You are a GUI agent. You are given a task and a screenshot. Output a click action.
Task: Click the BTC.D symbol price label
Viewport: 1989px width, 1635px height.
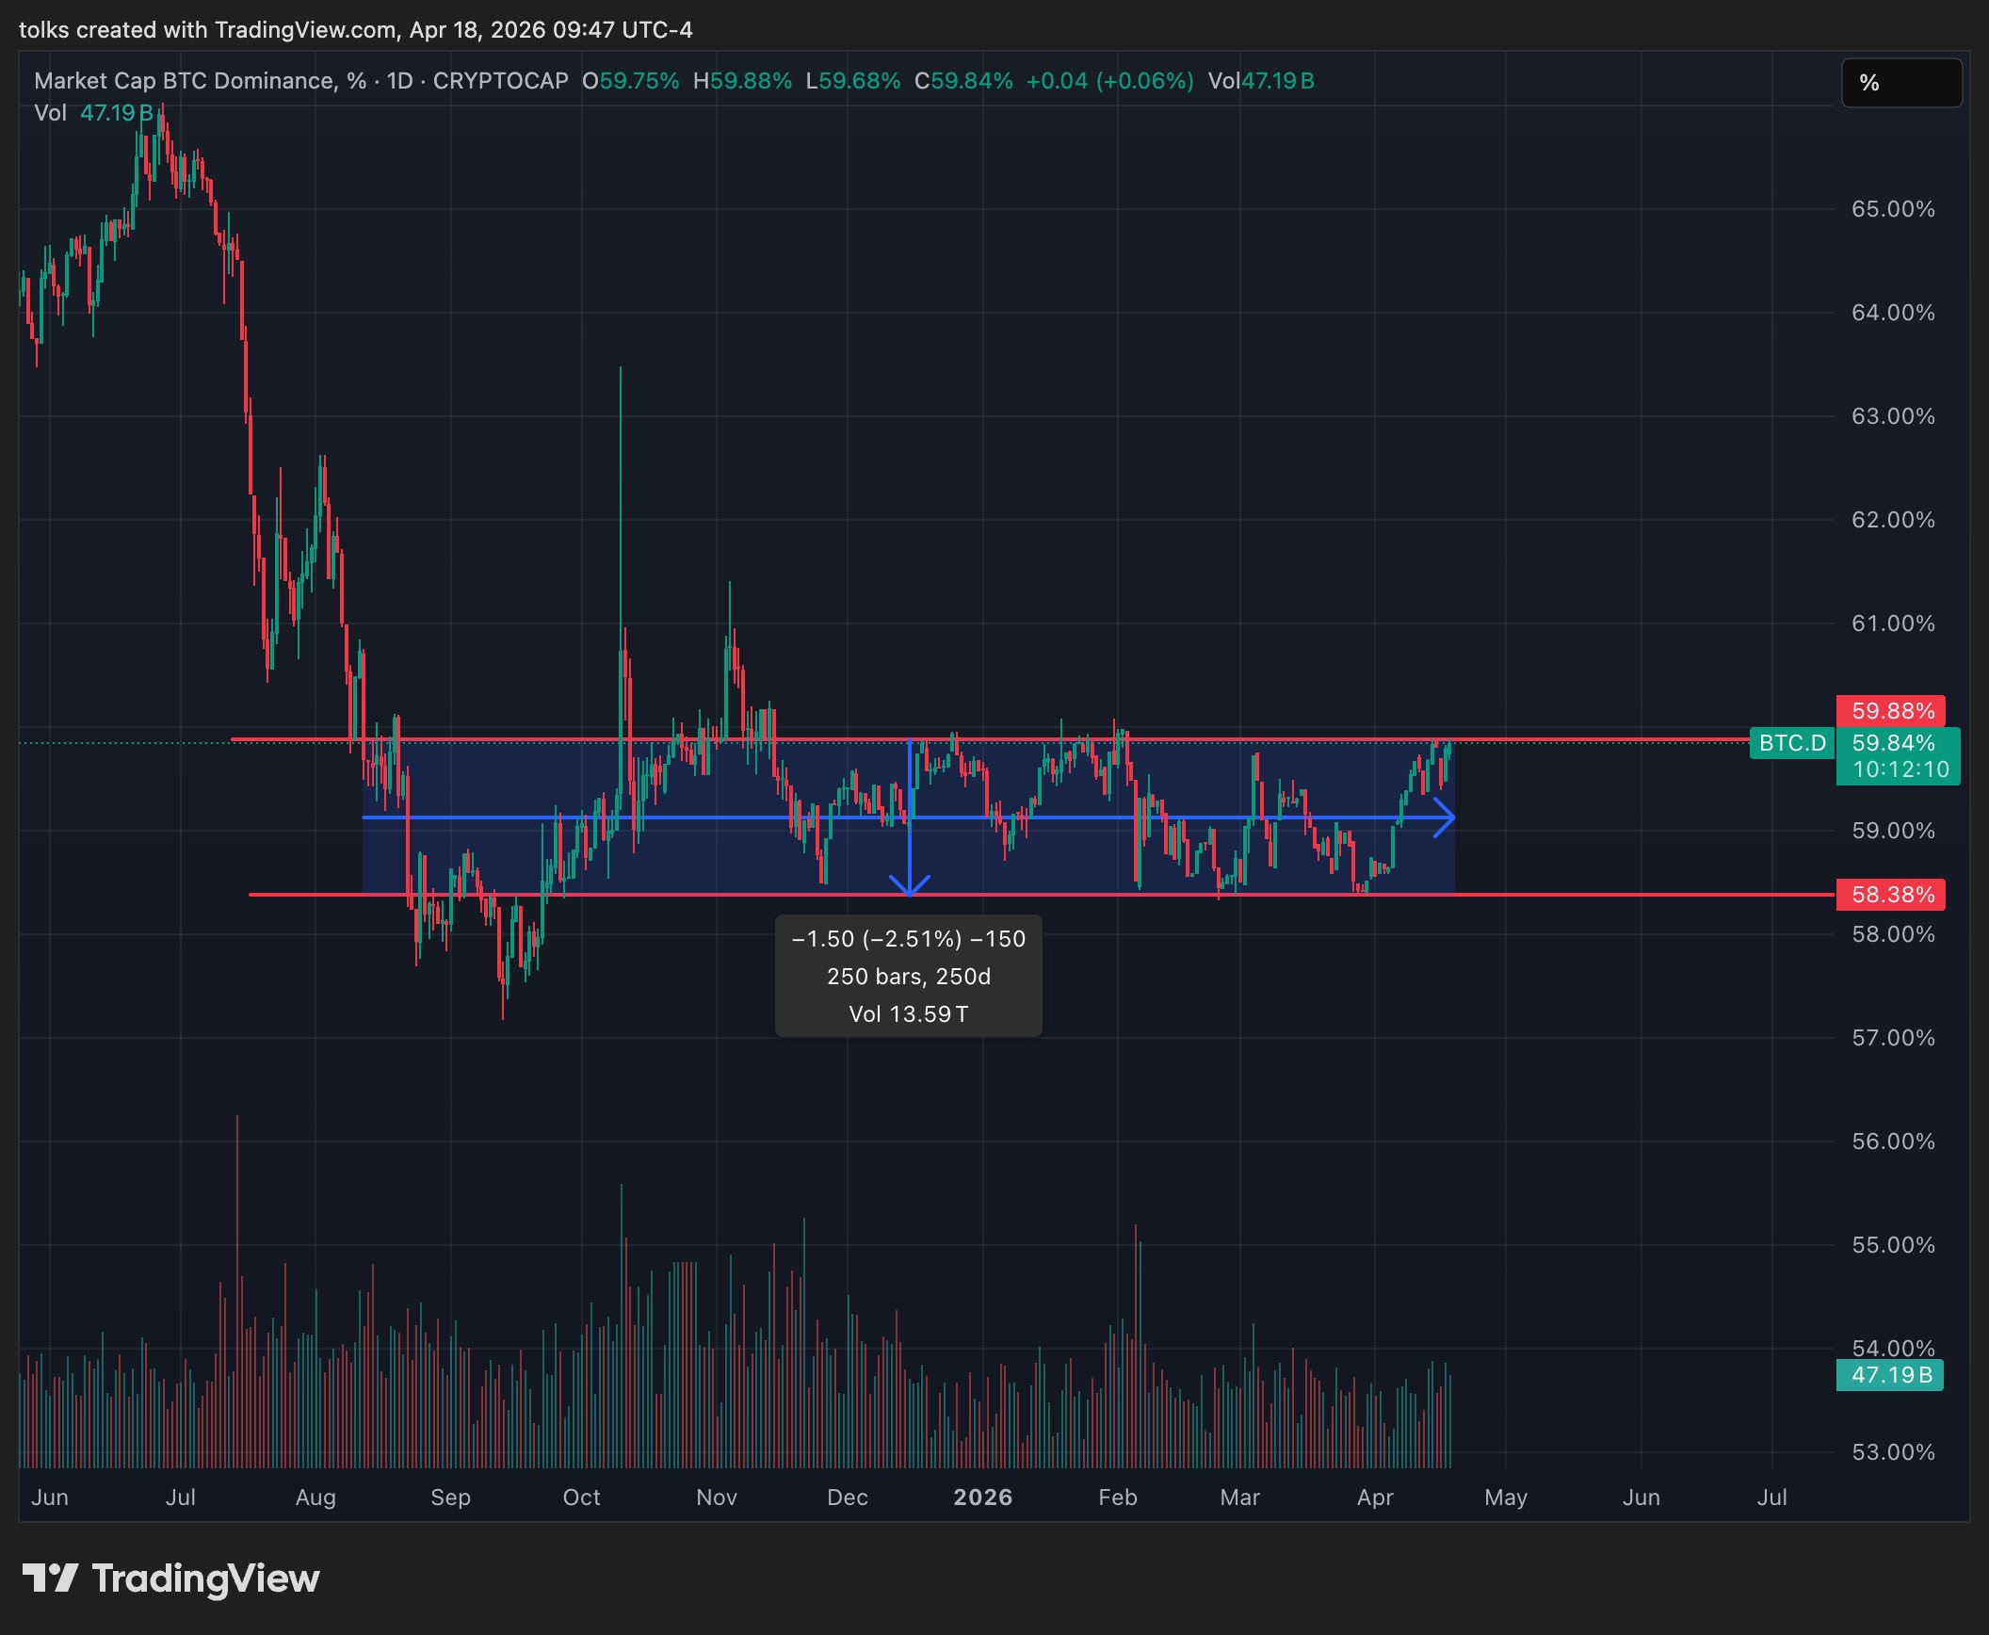click(x=1791, y=743)
